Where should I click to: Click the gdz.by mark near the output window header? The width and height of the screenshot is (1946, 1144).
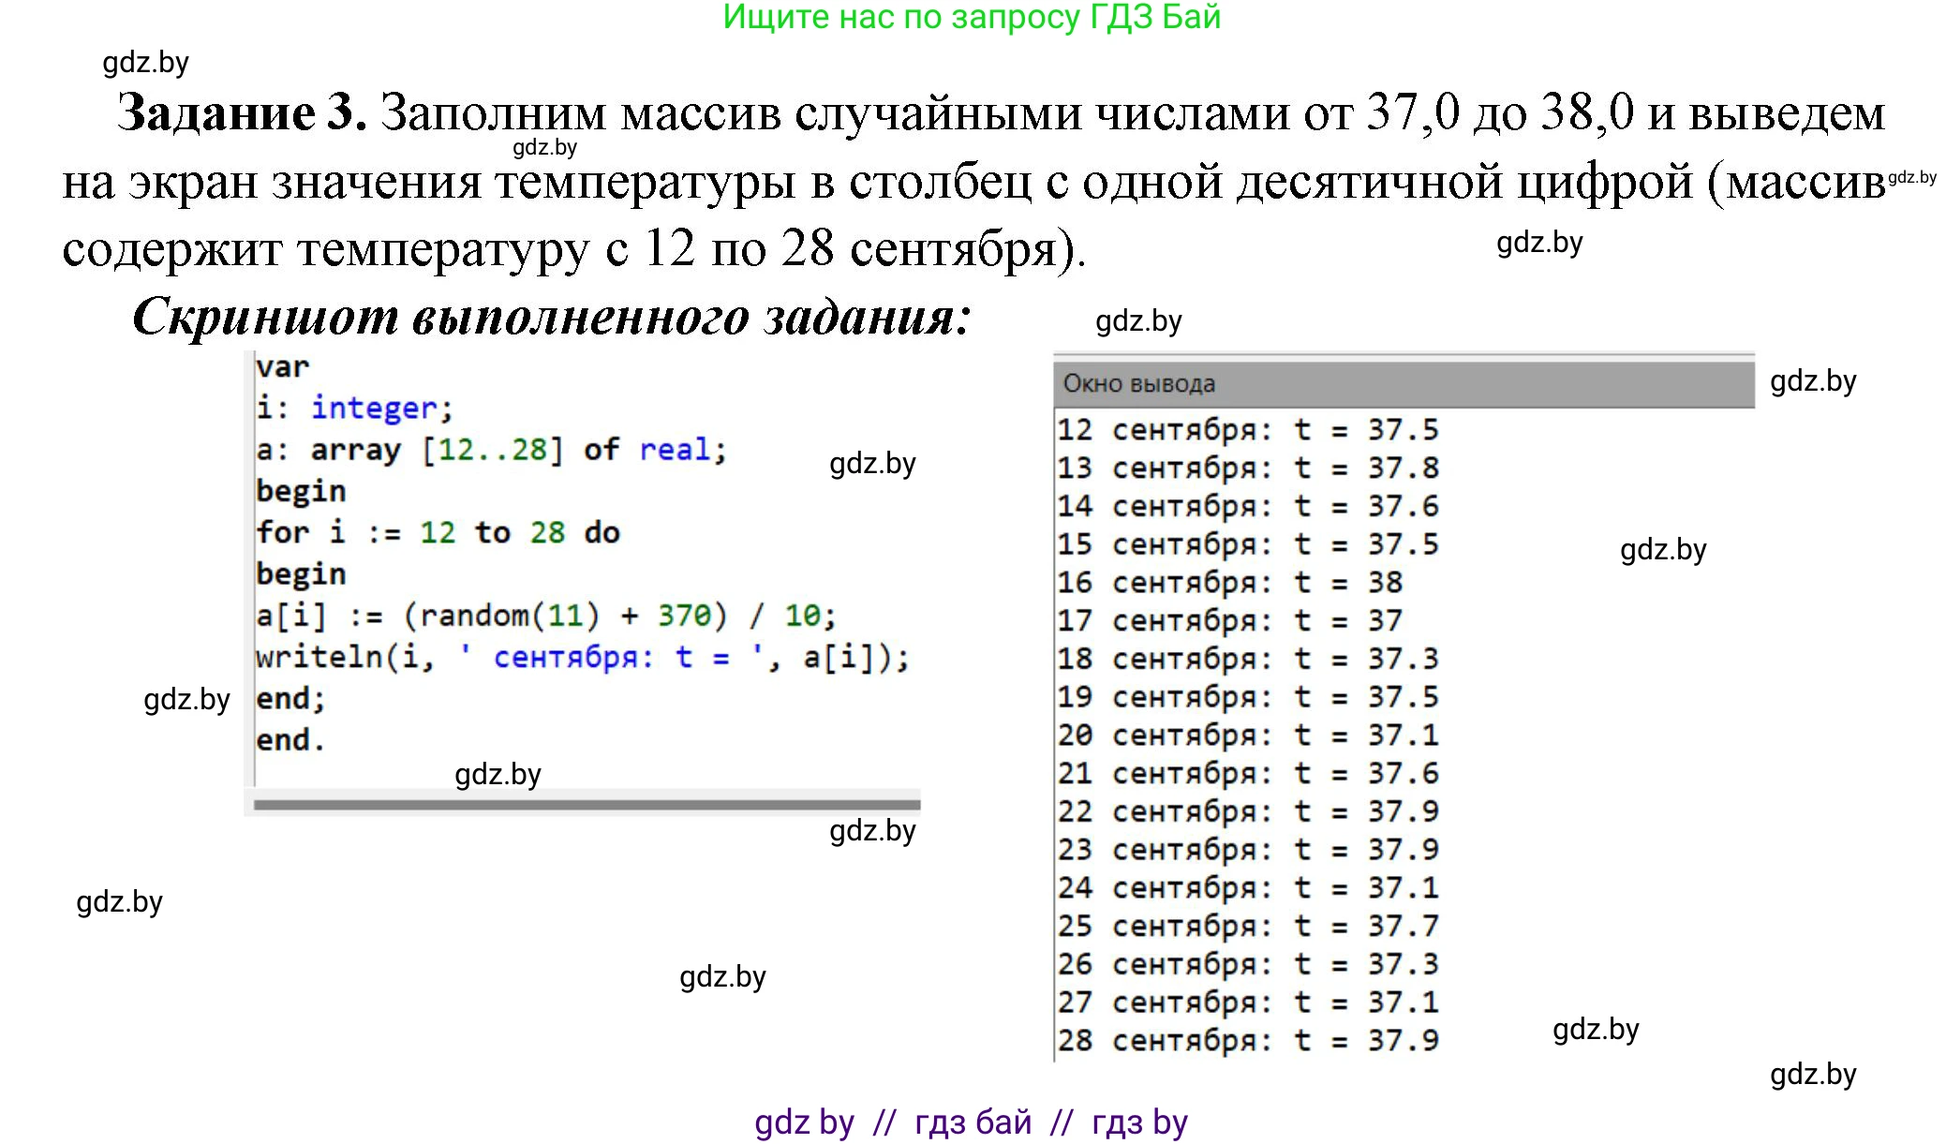coord(1813,381)
